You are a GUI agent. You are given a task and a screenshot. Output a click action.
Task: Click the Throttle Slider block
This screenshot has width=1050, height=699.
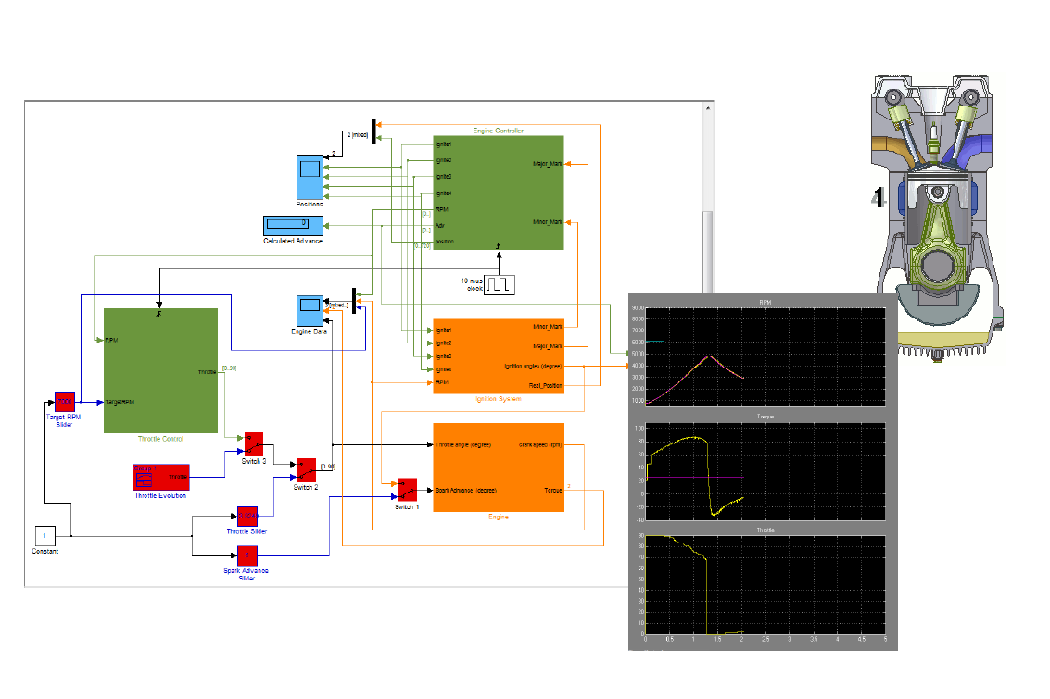(247, 516)
